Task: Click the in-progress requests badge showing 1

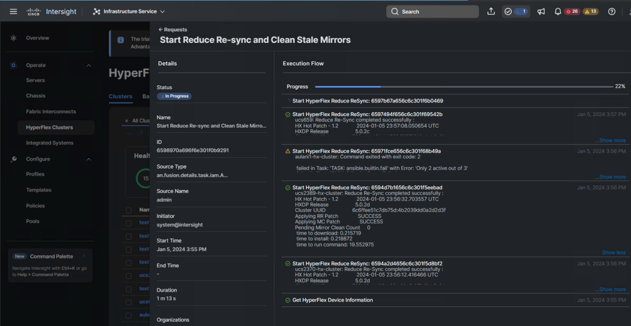Action: (x=521, y=11)
